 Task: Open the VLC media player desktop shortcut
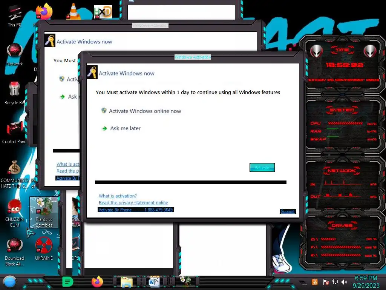coord(74,12)
